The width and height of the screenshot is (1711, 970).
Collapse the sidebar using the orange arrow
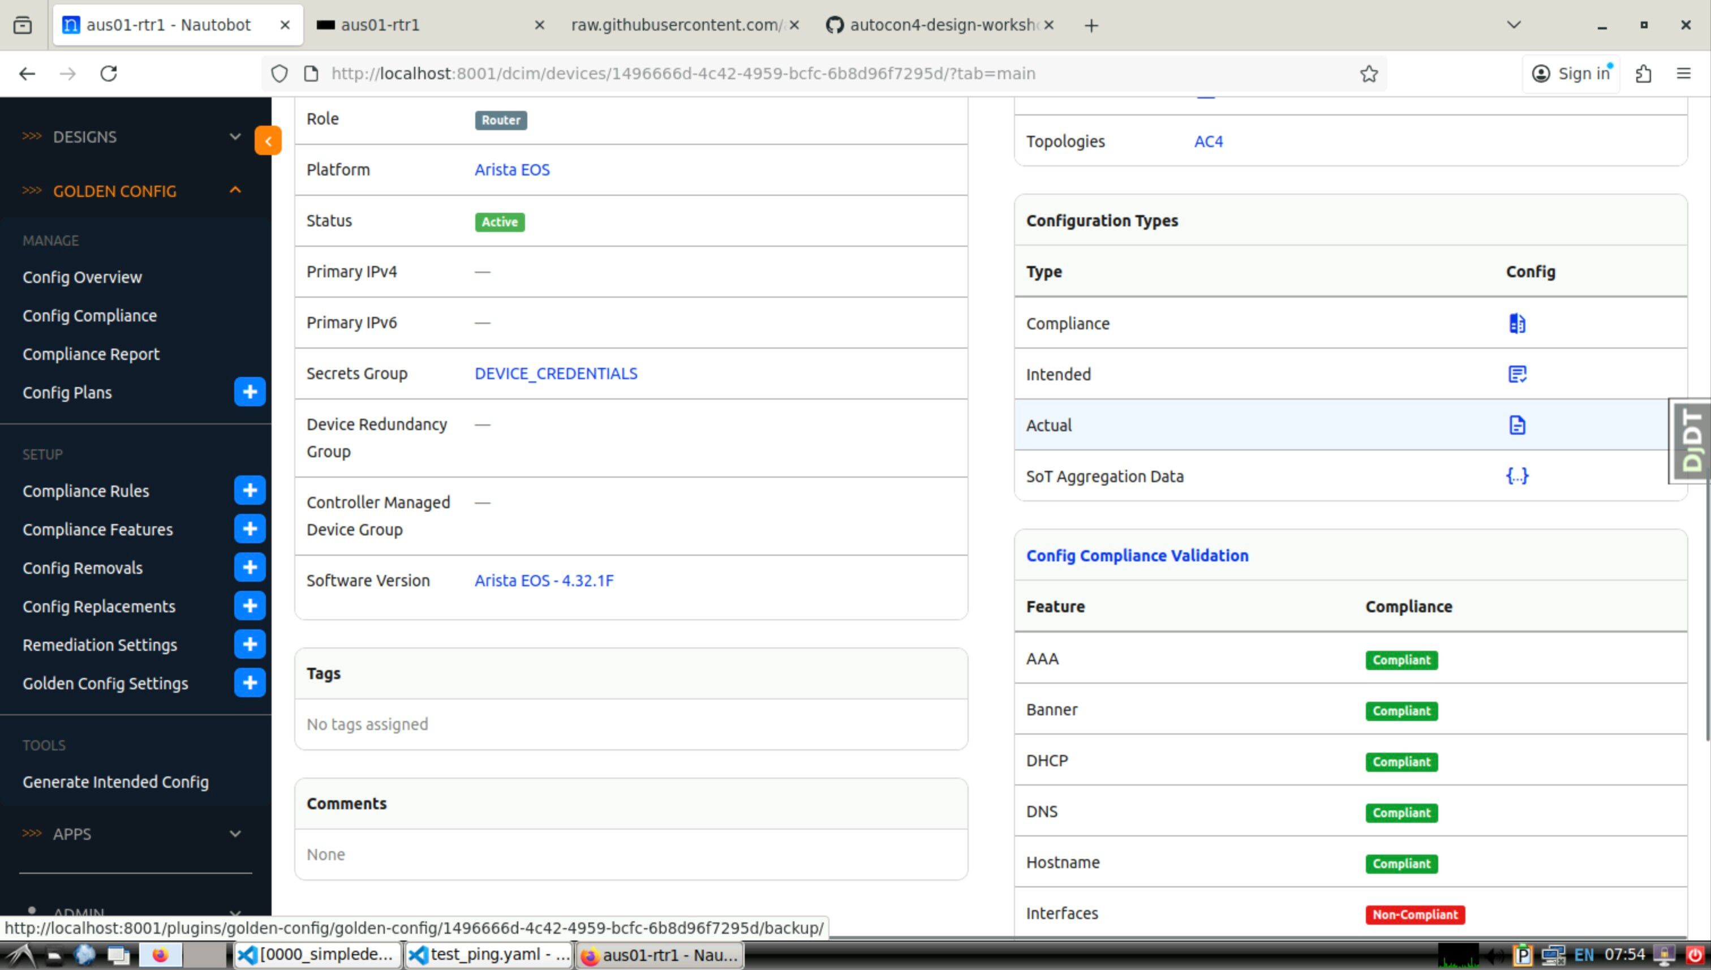click(x=268, y=140)
